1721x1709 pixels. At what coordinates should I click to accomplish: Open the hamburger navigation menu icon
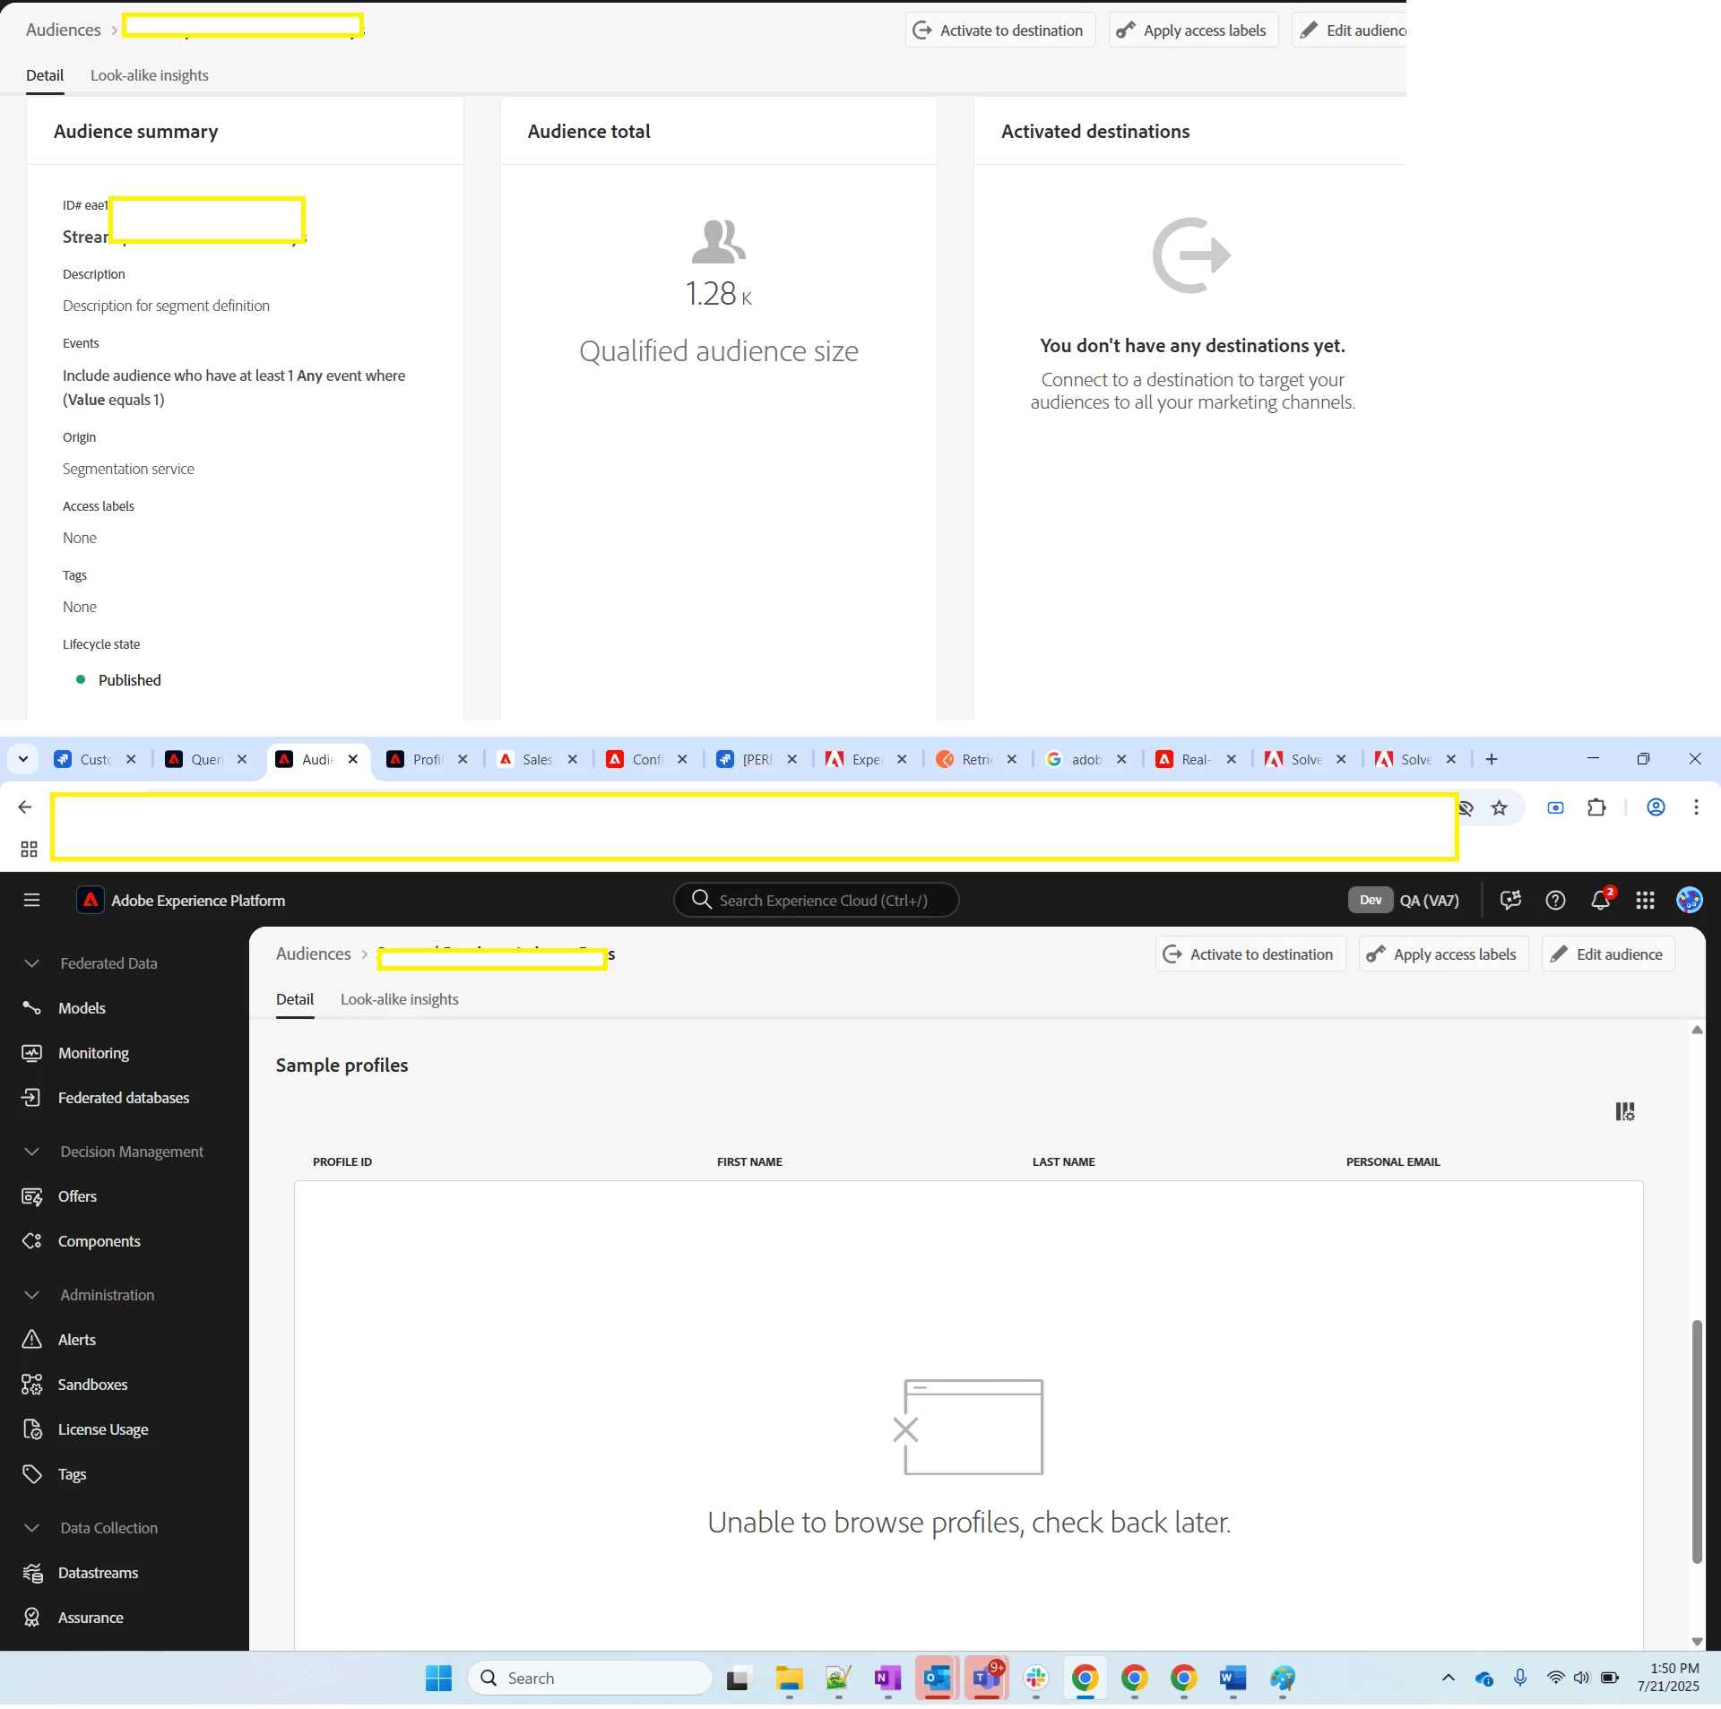click(x=31, y=900)
